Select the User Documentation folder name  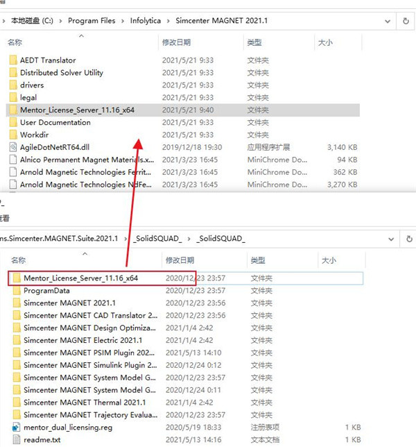55,122
